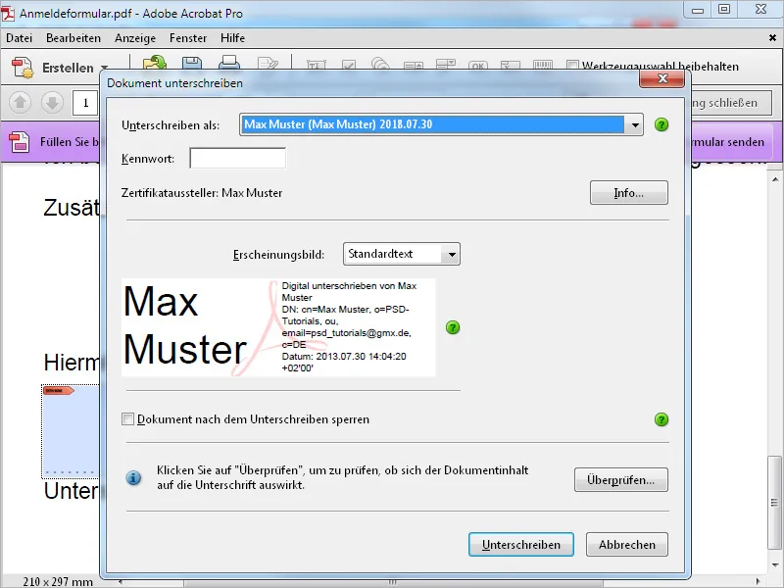The width and height of the screenshot is (784, 588).
Task: Click the Adobe Acrobat title bar icon
Action: tap(8, 13)
